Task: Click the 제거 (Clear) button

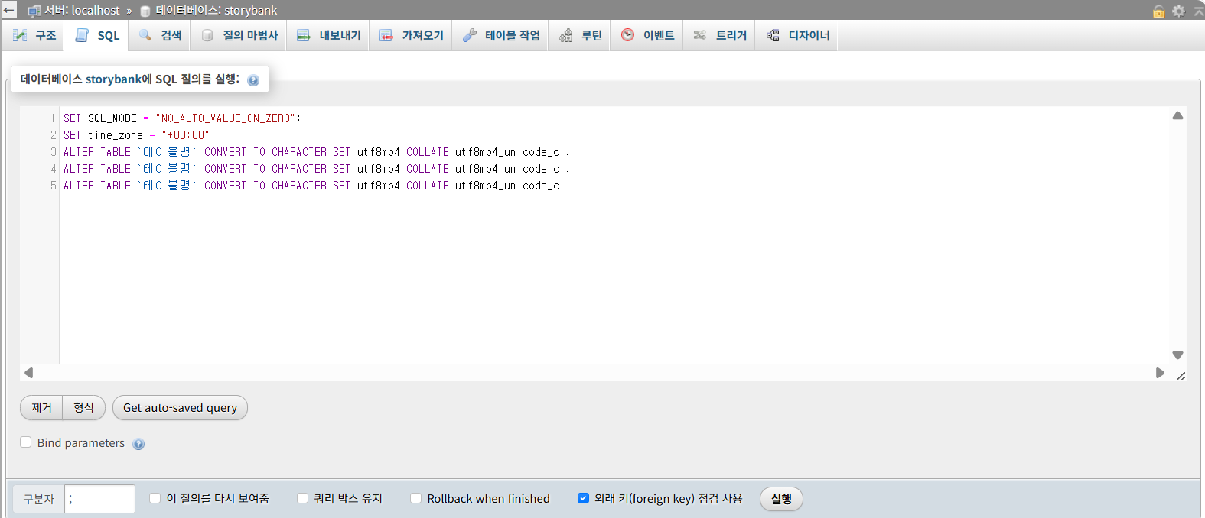Action: point(41,408)
